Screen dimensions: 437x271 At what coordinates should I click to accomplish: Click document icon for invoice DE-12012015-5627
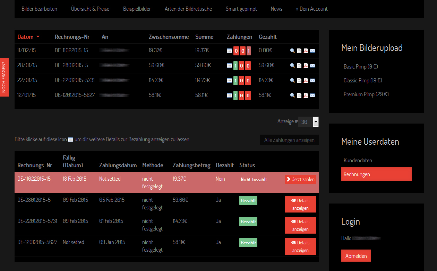tap(299, 96)
